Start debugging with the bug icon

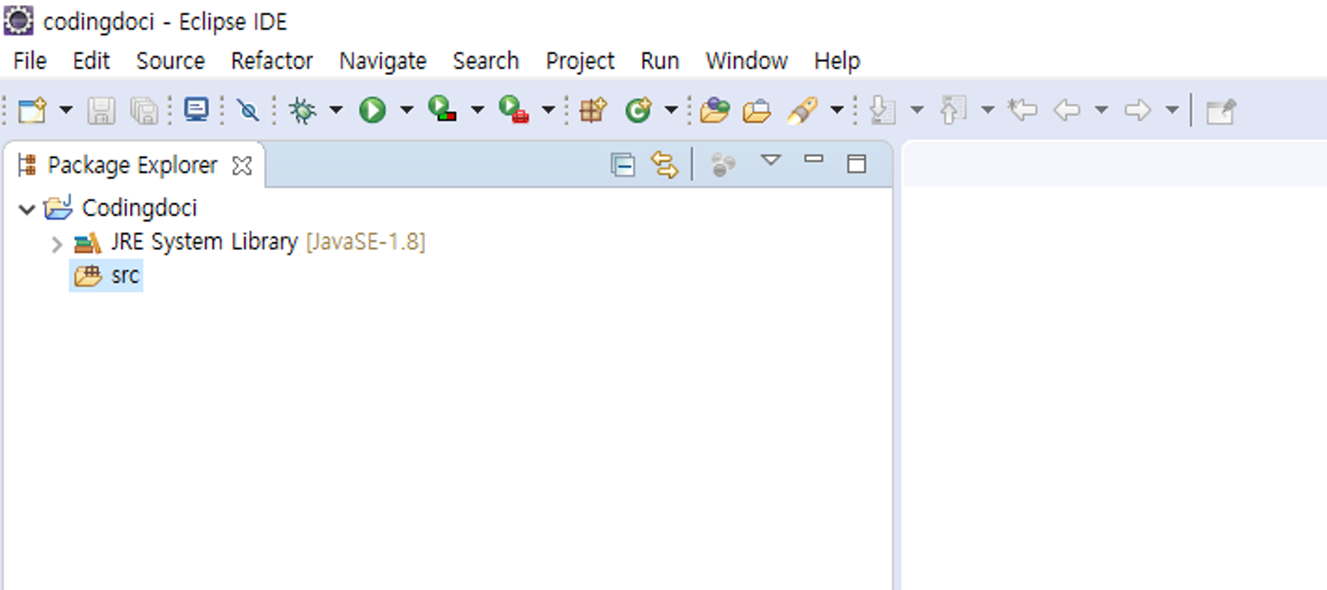(x=302, y=110)
